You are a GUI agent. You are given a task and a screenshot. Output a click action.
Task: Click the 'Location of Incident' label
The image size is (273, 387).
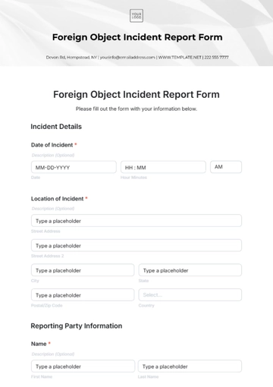[57, 199]
